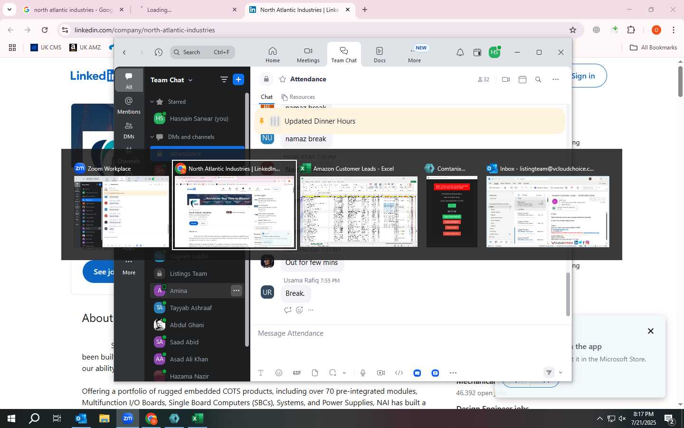
Task: Open the pinned Updated Dinner Hours message
Action: [x=409, y=121]
